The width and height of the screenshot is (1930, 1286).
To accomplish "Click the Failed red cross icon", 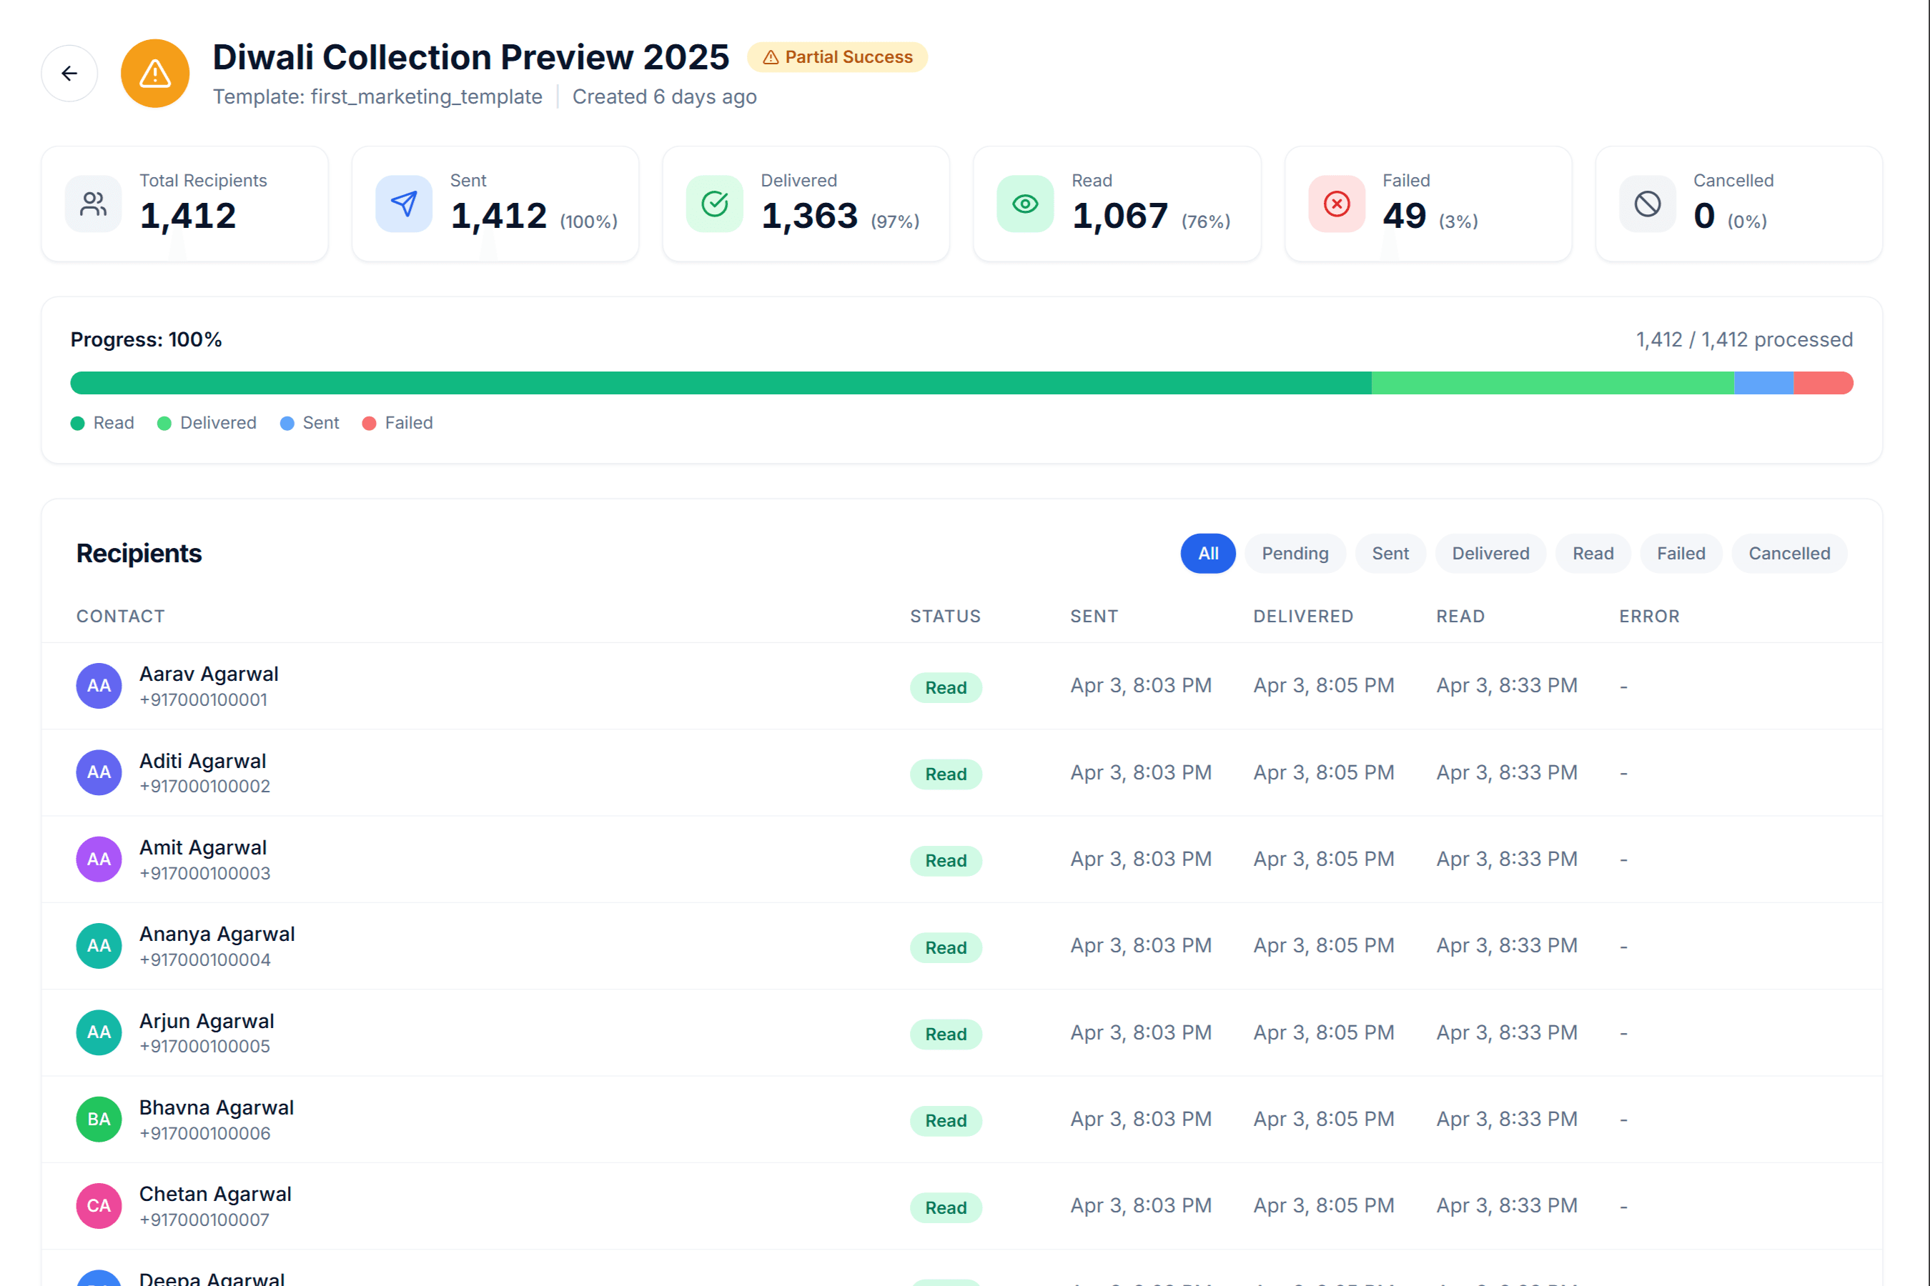I will (x=1337, y=204).
